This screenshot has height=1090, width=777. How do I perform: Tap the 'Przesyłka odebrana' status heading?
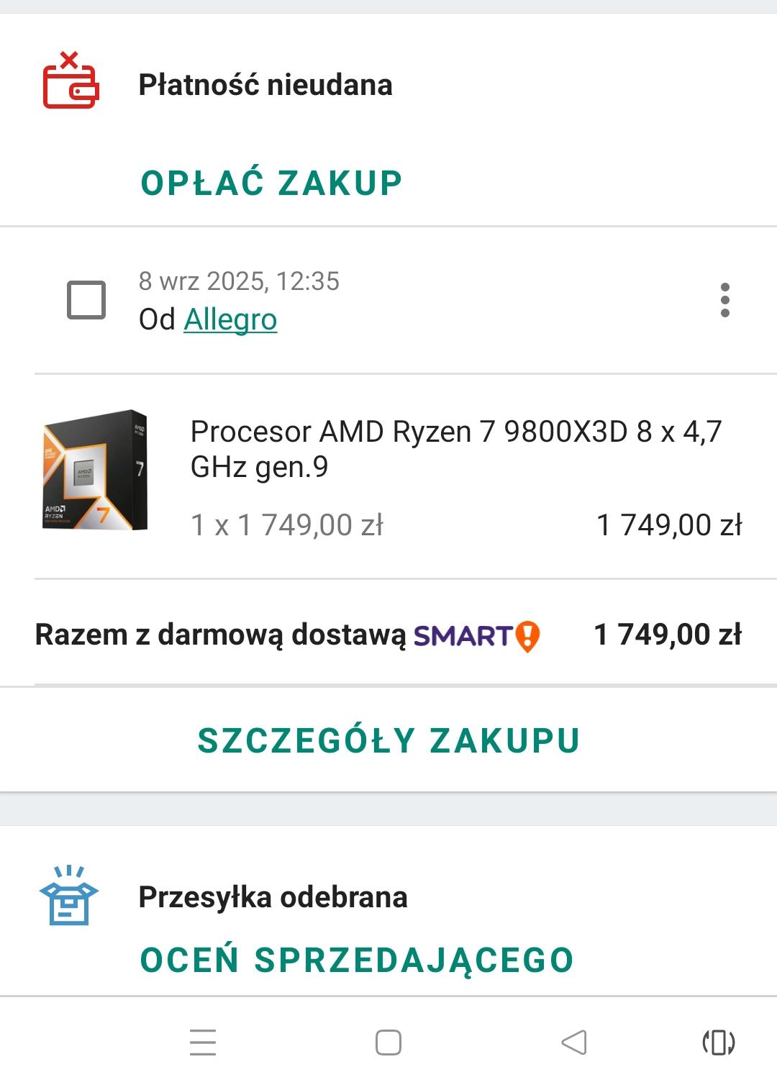[273, 897]
